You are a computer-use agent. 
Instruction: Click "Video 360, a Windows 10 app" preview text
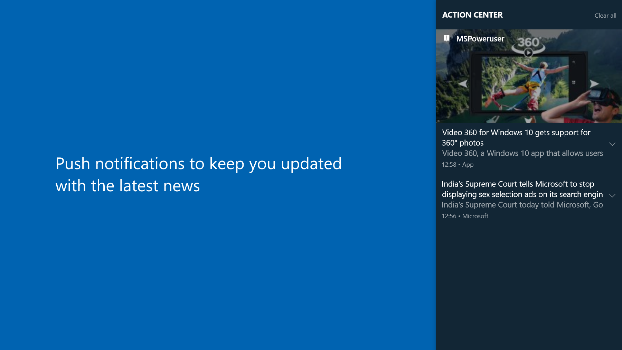click(x=522, y=153)
